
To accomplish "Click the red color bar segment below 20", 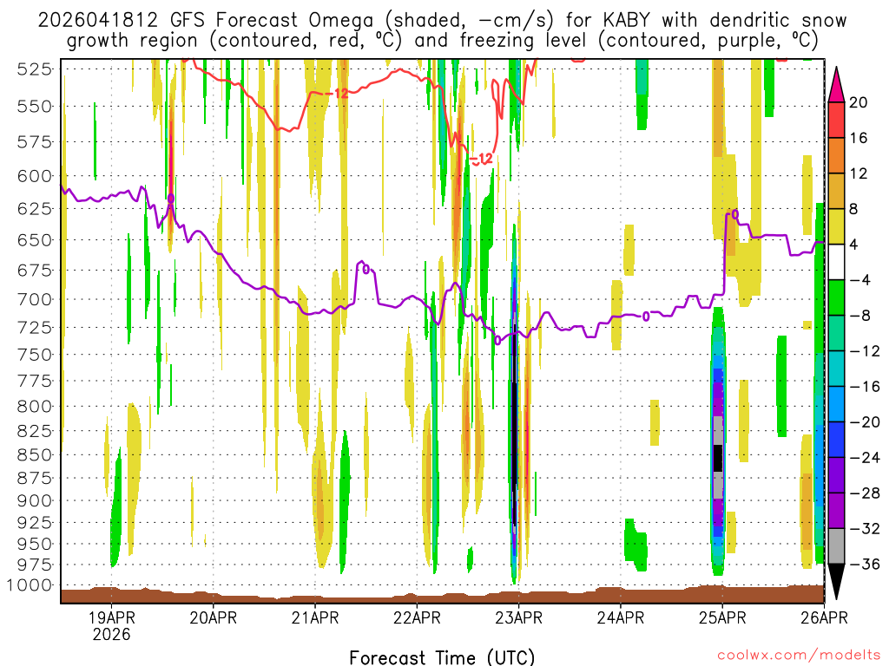I will coord(836,120).
